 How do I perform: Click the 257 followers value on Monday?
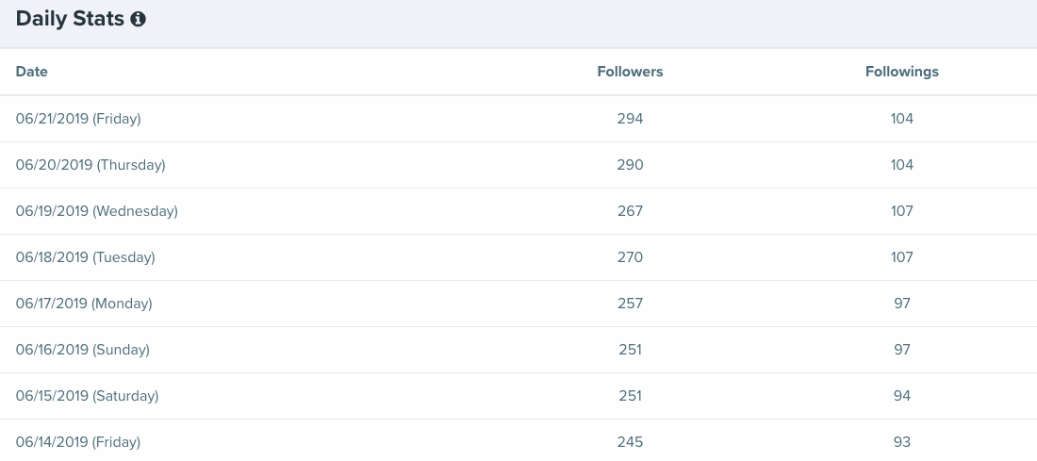(x=630, y=304)
